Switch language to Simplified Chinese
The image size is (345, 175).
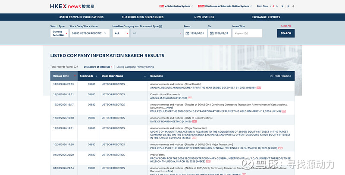[x=288, y=6]
